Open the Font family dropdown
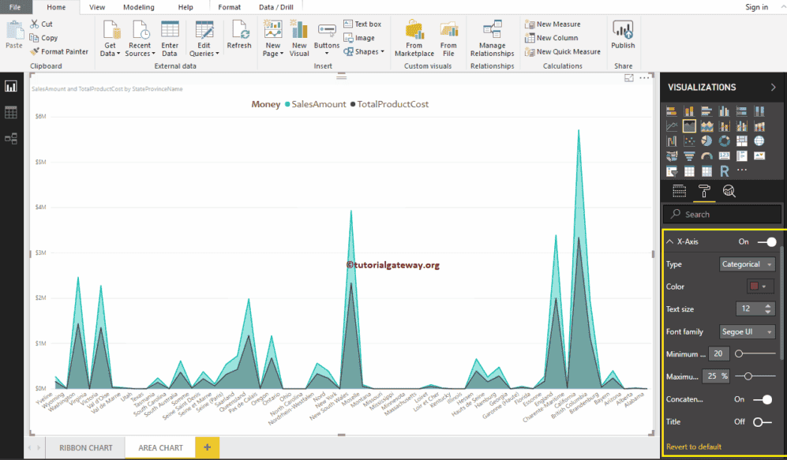This screenshot has height=460, width=787. (747, 331)
